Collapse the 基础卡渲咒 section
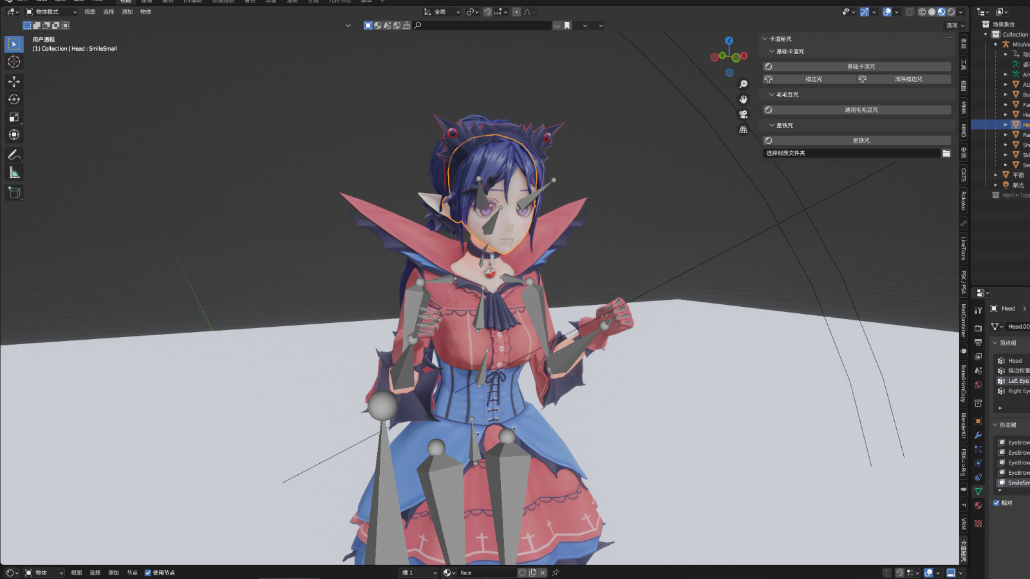 pos(772,51)
